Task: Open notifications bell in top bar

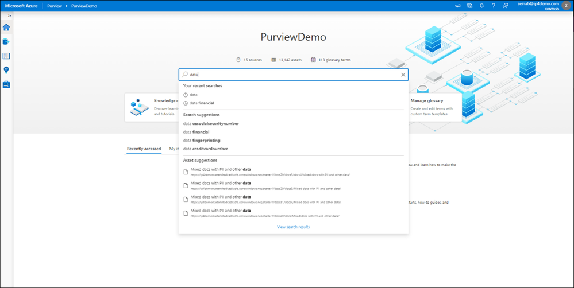Action: point(481,6)
